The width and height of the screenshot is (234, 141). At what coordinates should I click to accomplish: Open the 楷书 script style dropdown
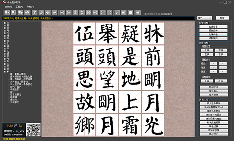pyautogui.click(x=205, y=18)
